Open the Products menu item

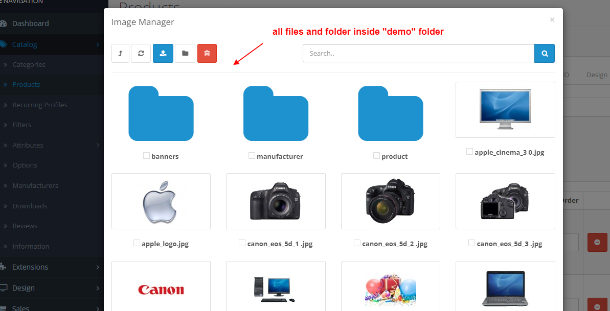pyautogui.click(x=26, y=84)
